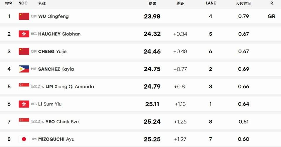
Task: Click the 反应时间 column header
Action: tap(244, 4)
